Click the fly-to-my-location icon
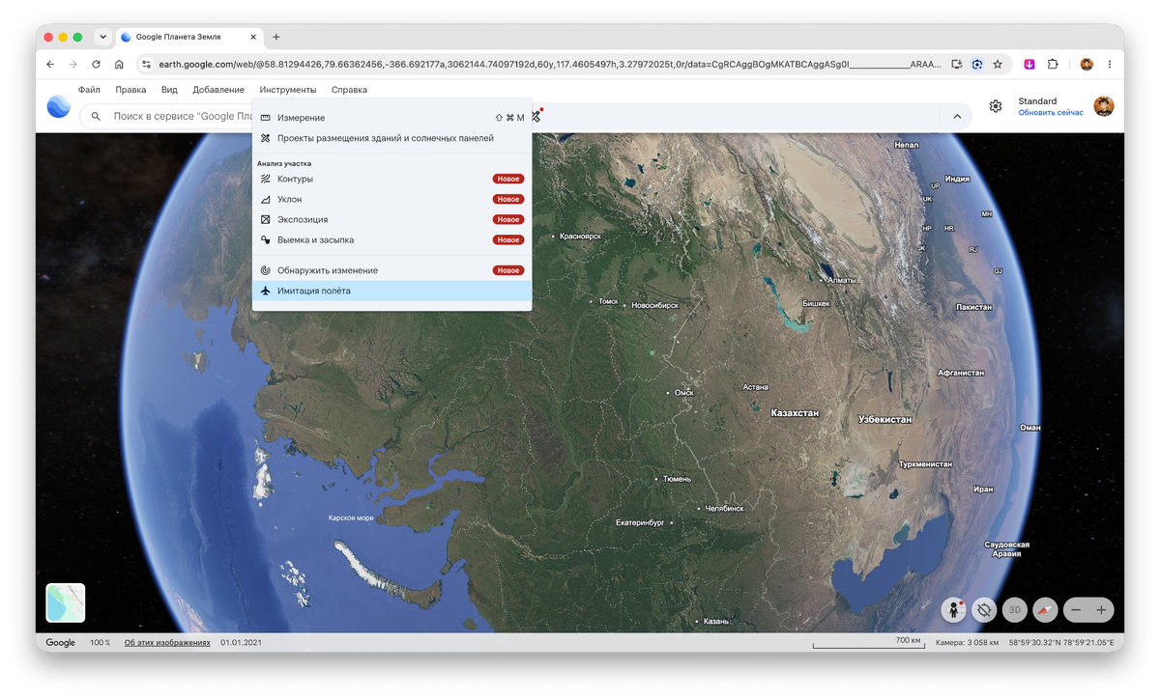 tap(984, 610)
